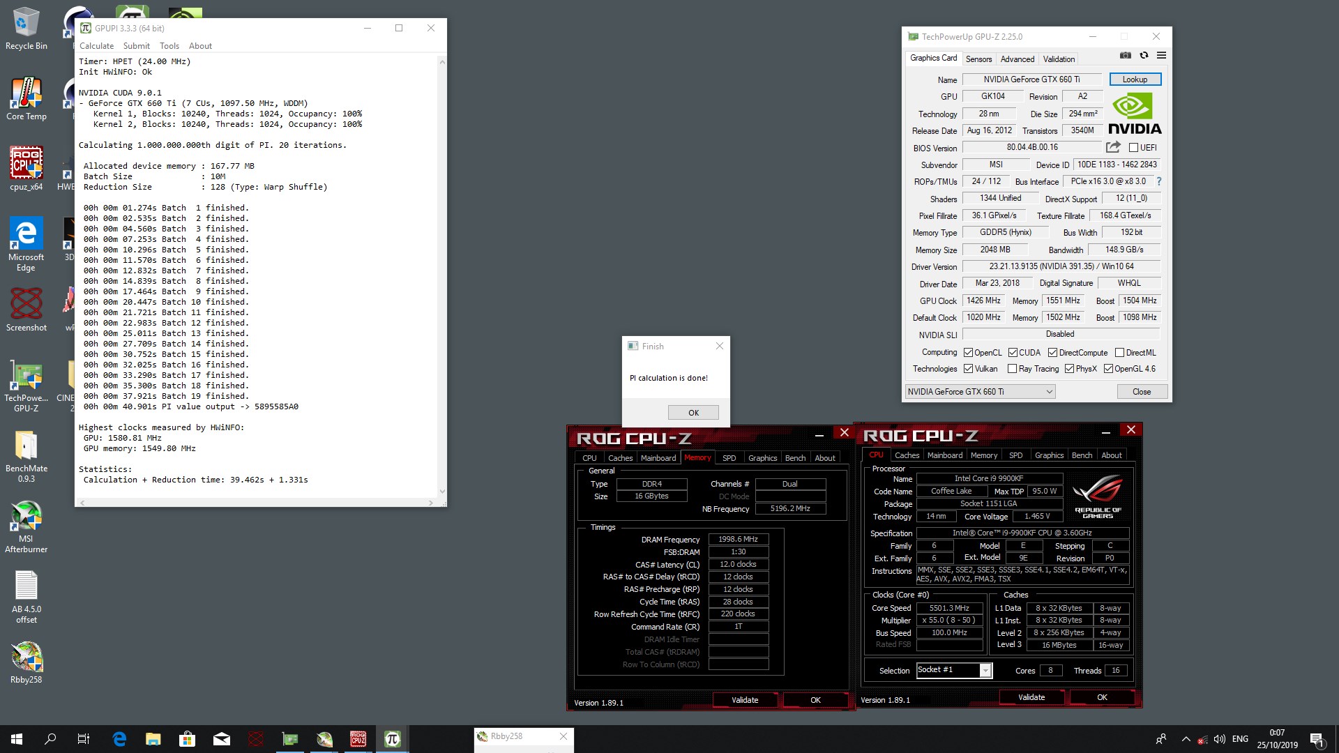The width and height of the screenshot is (1339, 753).
Task: Open the Windows Start menu
Action: click(x=17, y=739)
